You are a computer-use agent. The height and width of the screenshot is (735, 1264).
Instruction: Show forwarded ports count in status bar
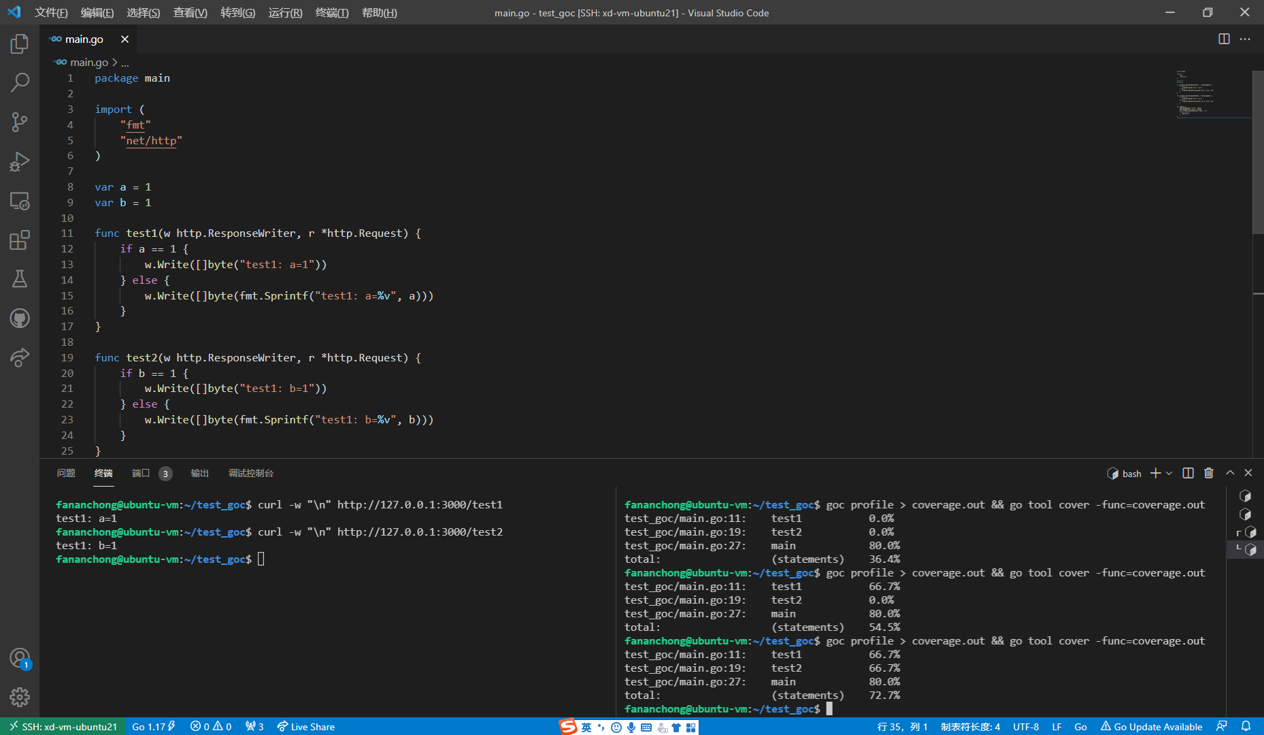coord(254,726)
